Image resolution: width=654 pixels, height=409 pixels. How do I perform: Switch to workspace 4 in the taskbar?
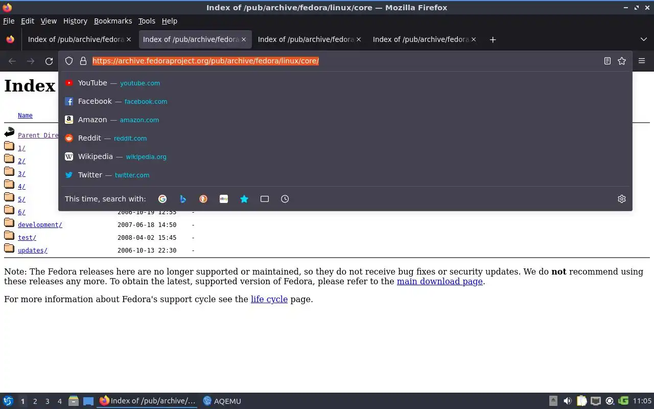point(59,401)
